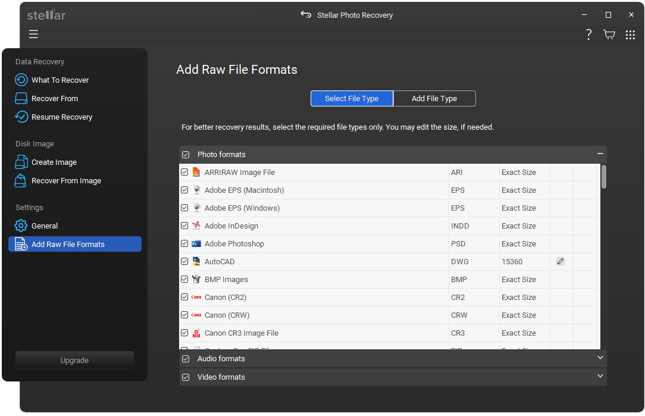The width and height of the screenshot is (645, 416).
Task: Click the Adobe InDesign file icon
Action: click(x=196, y=226)
